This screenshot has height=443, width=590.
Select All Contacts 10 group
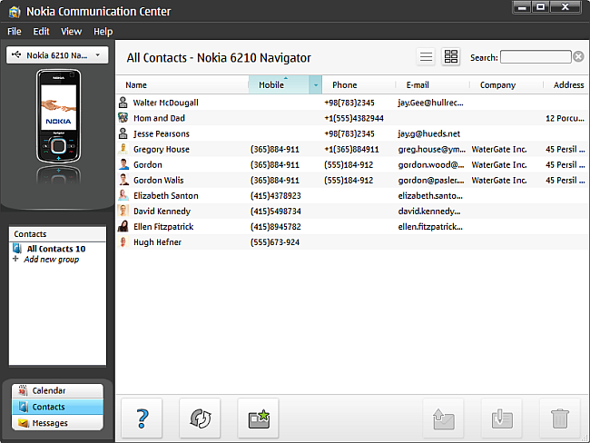(56, 249)
